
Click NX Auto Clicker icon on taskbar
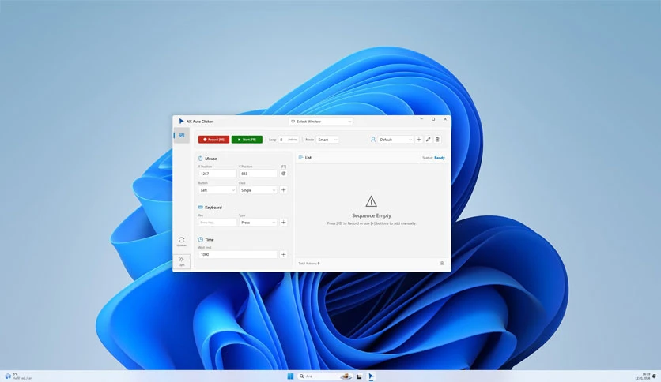point(371,376)
